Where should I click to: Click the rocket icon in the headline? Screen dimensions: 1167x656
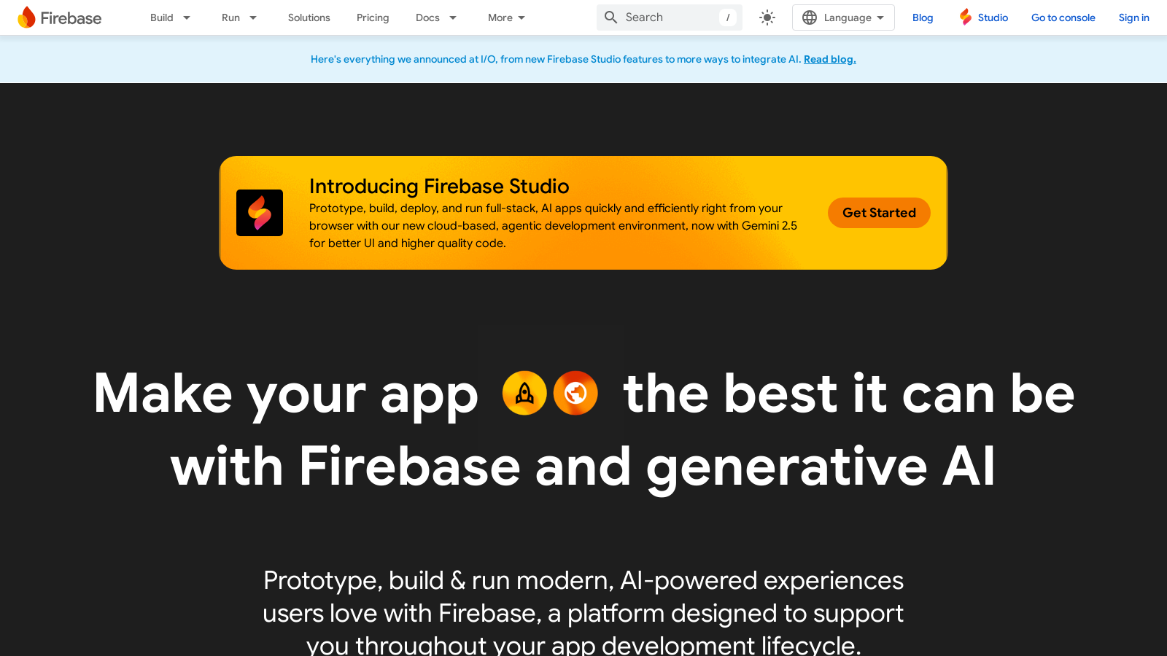pyautogui.click(x=524, y=393)
